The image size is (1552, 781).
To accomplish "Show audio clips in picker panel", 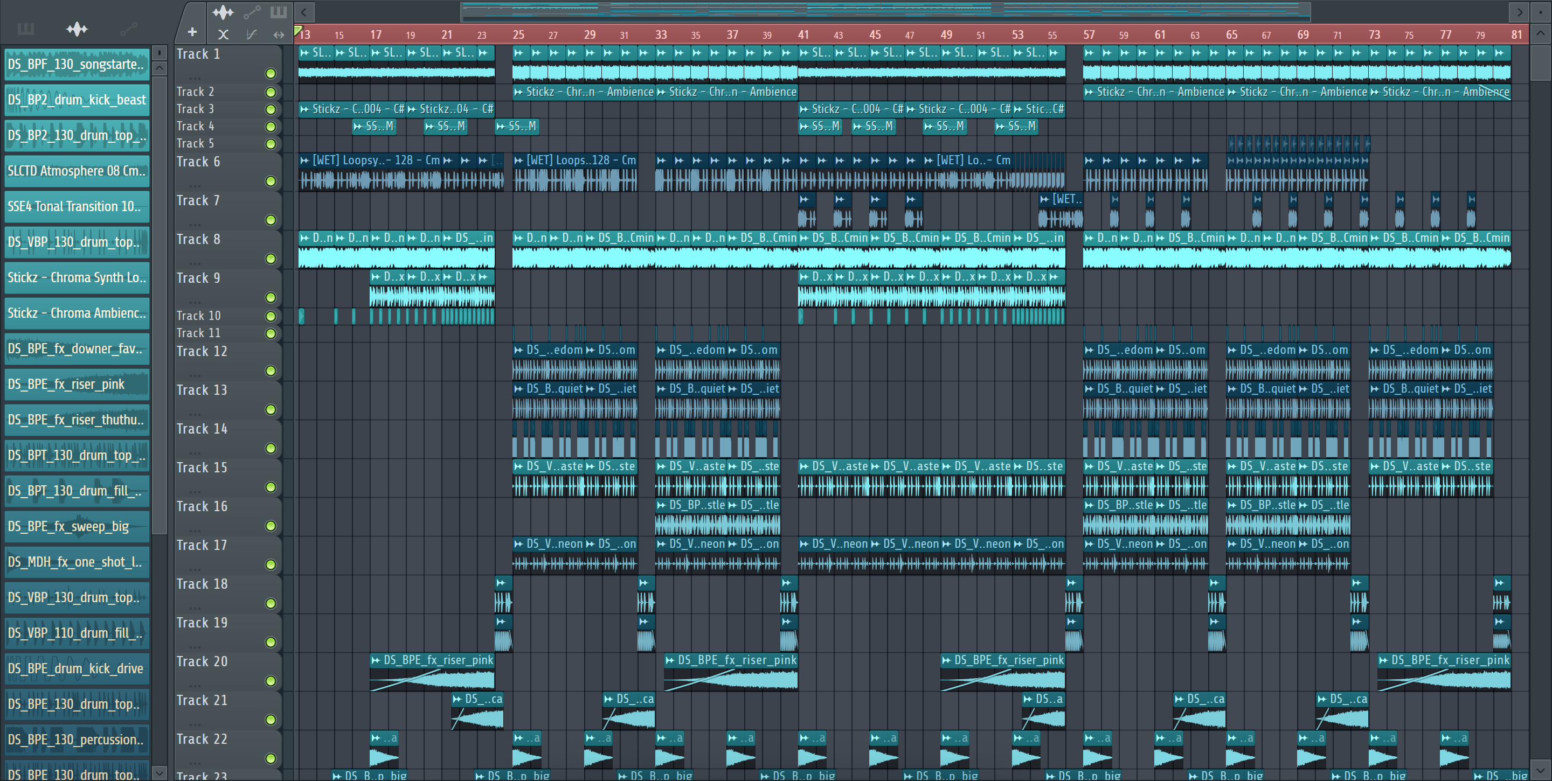I will 77,29.
